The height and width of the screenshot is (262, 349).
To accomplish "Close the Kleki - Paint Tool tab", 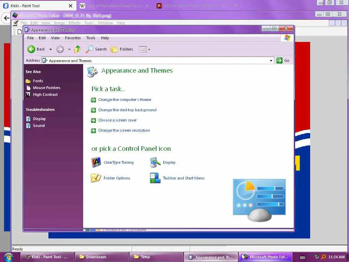I will coord(71,6).
